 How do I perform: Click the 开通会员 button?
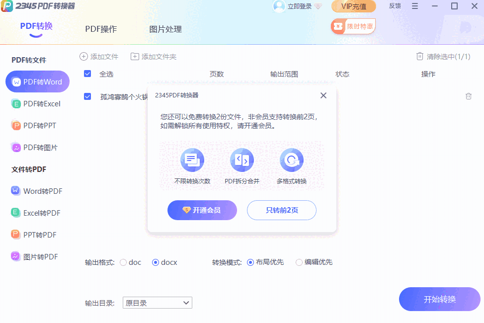pos(202,210)
